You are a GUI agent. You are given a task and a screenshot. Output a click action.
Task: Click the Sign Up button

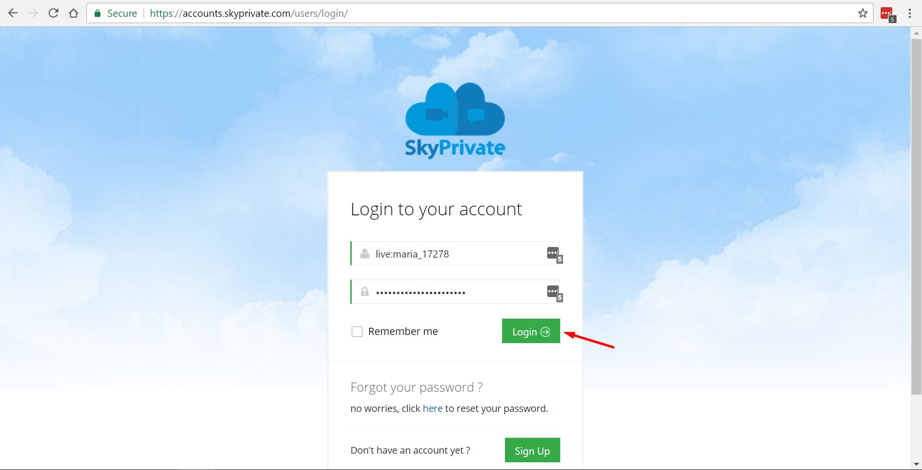[x=532, y=450]
